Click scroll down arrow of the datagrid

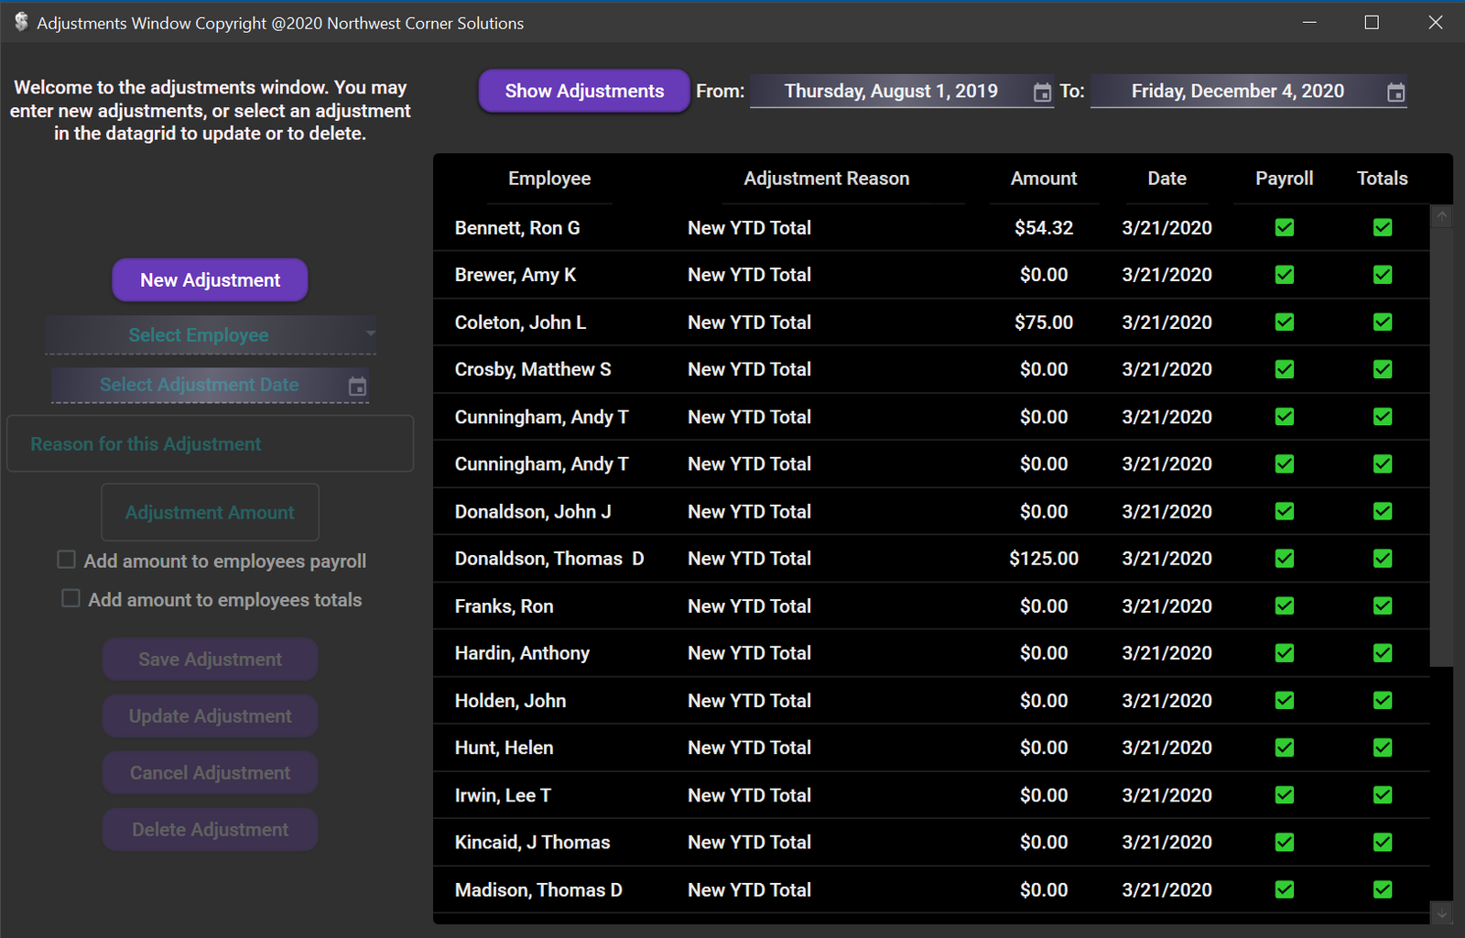pyautogui.click(x=1442, y=913)
